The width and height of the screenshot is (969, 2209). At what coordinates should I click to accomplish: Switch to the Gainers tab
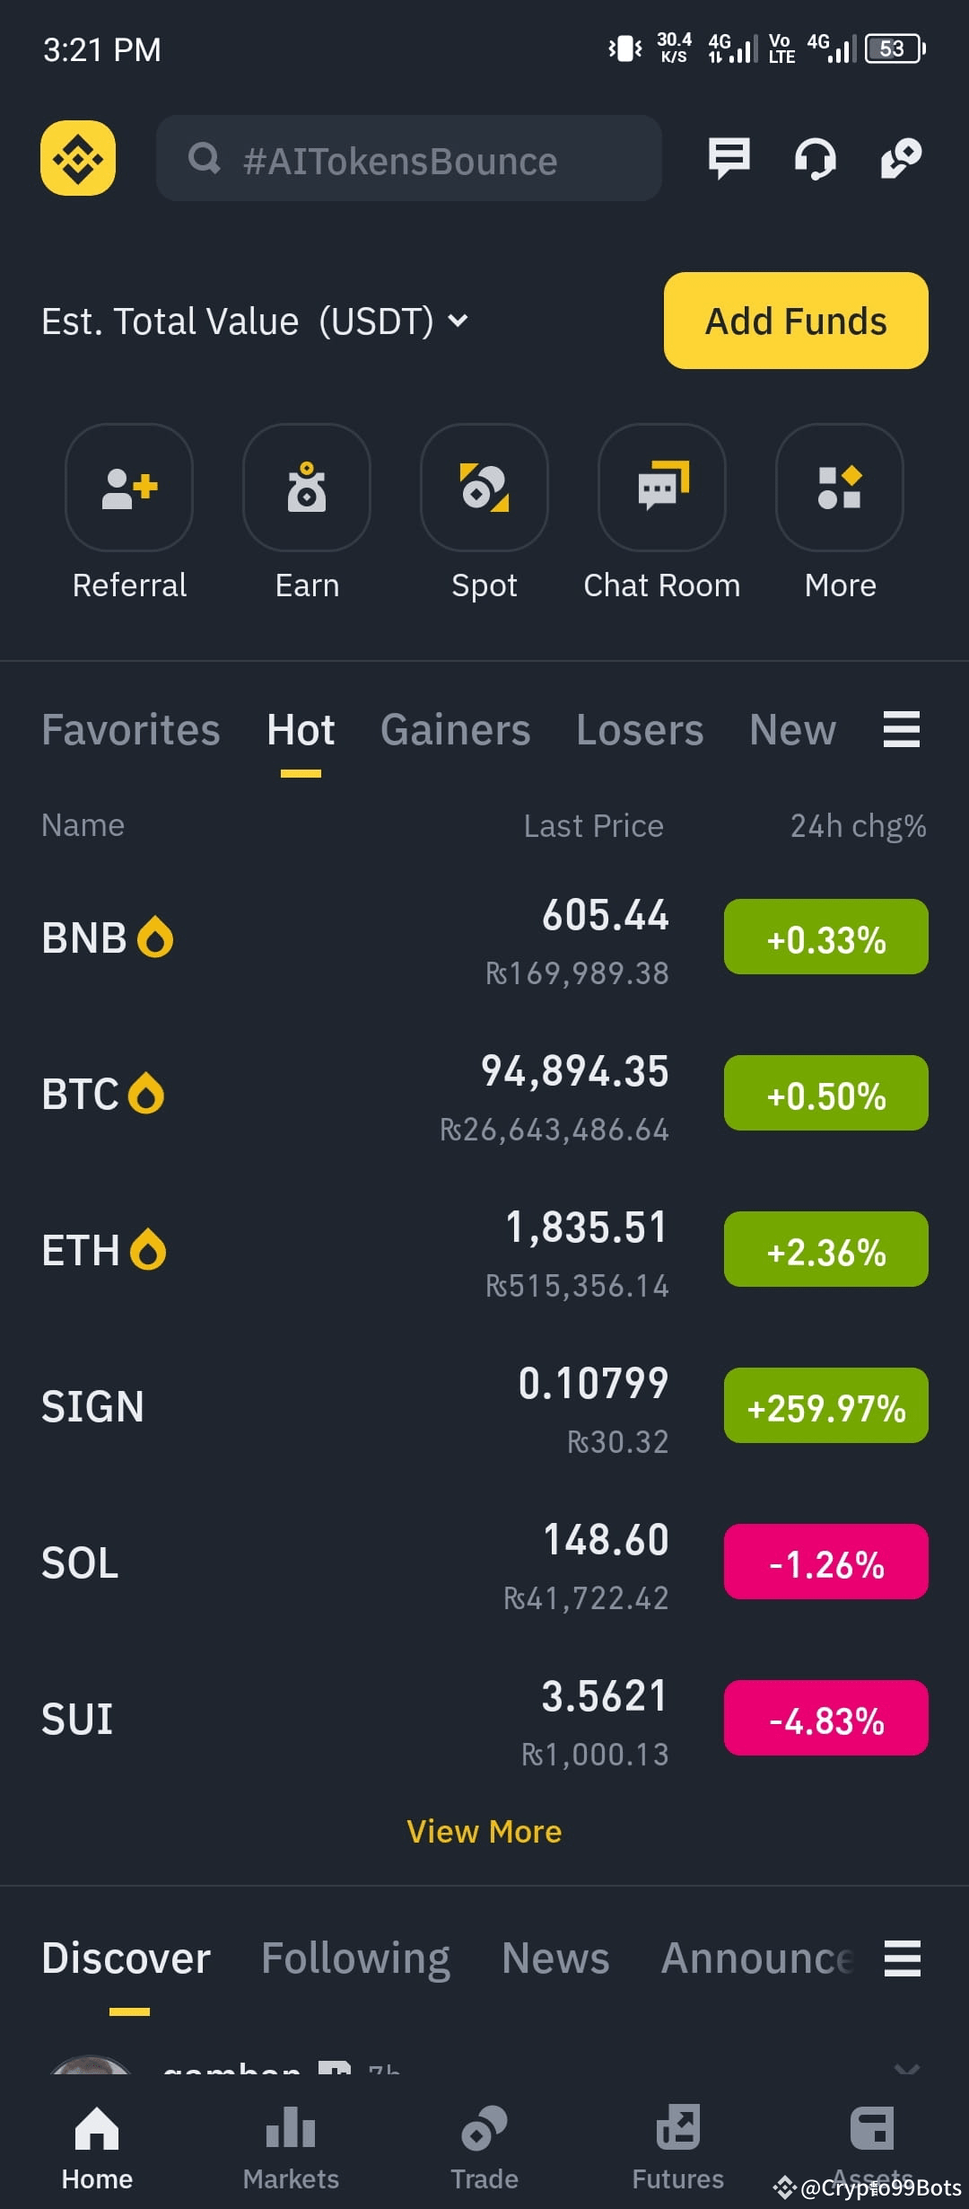point(456,729)
